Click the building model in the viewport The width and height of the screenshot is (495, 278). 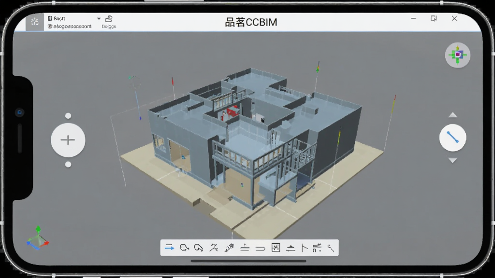(256, 139)
